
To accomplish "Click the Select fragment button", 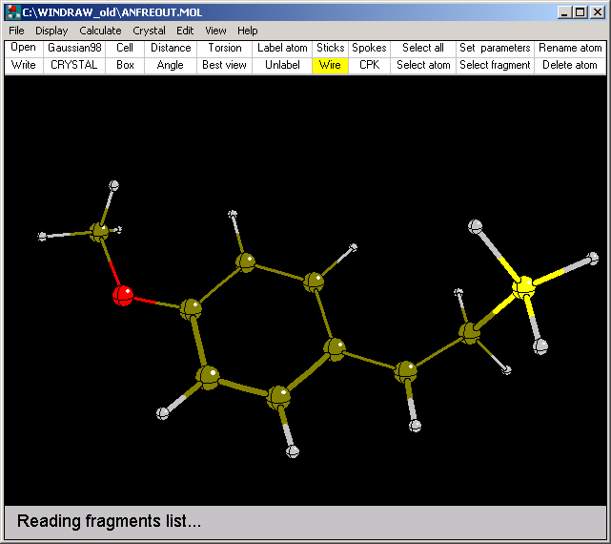I will coord(495,65).
